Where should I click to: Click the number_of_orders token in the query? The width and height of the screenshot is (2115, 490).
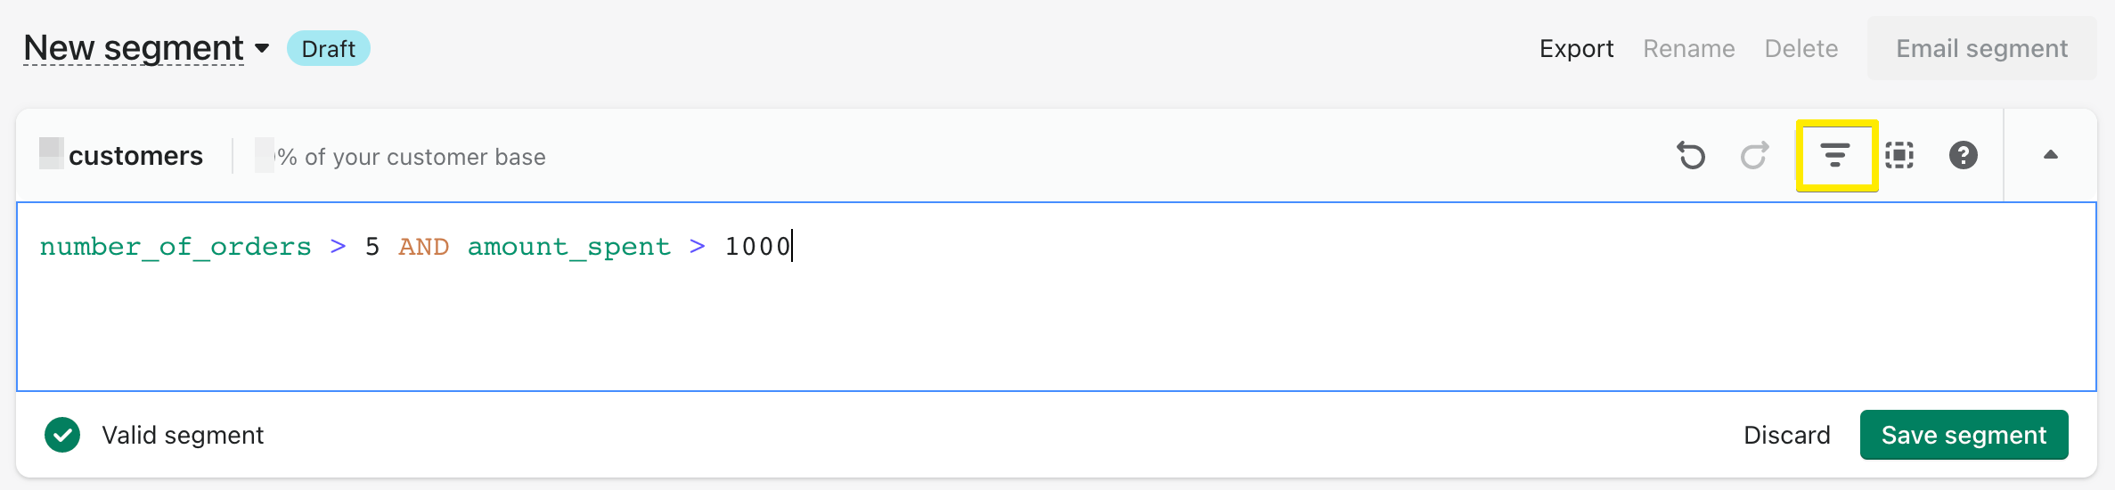(x=176, y=247)
